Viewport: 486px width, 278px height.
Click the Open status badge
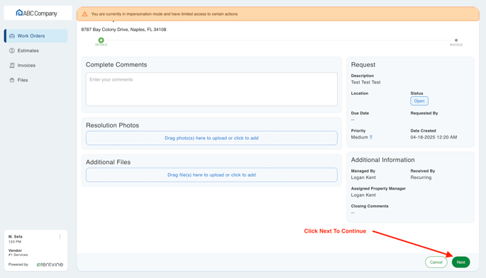click(419, 101)
